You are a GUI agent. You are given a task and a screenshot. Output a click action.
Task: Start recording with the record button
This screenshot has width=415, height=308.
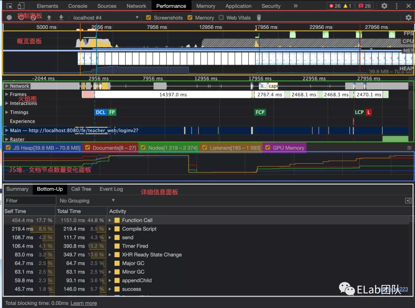[9, 17]
